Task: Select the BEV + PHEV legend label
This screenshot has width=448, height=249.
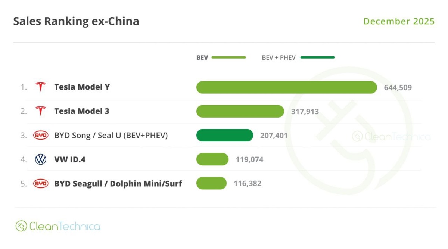Action: click(x=279, y=58)
